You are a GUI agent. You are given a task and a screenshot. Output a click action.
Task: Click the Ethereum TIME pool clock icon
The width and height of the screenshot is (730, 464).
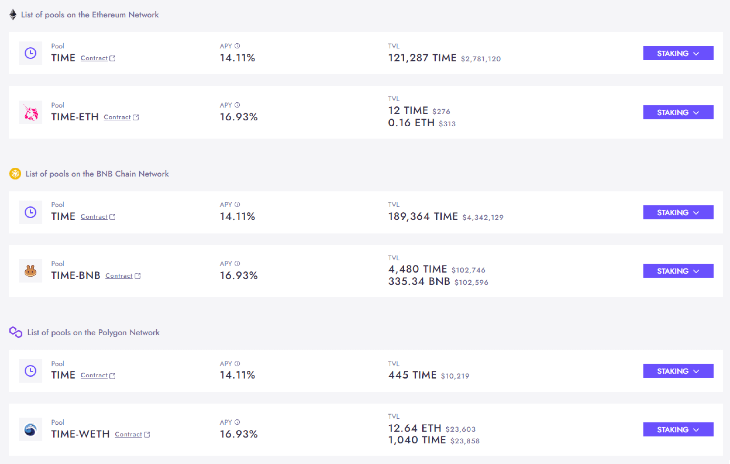[30, 53]
